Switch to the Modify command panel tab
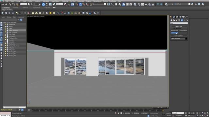Screen dimensions: 209x117 (x=174, y=17)
